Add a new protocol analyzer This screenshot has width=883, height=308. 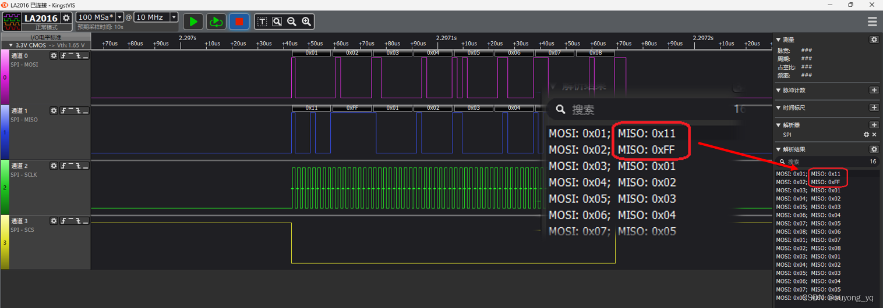tap(874, 125)
